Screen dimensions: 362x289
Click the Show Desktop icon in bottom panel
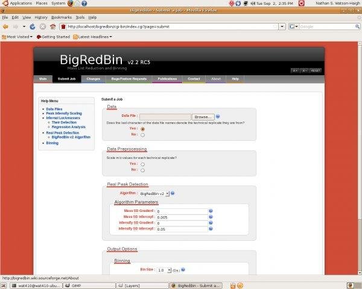[x=5, y=286]
